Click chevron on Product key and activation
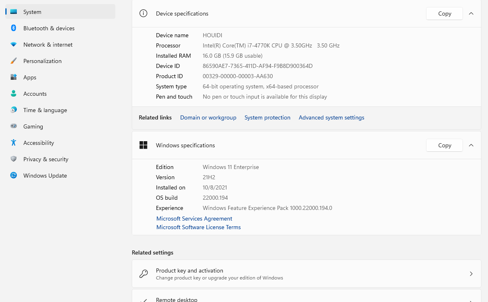Image resolution: width=488 pixels, height=302 pixels. point(471,274)
